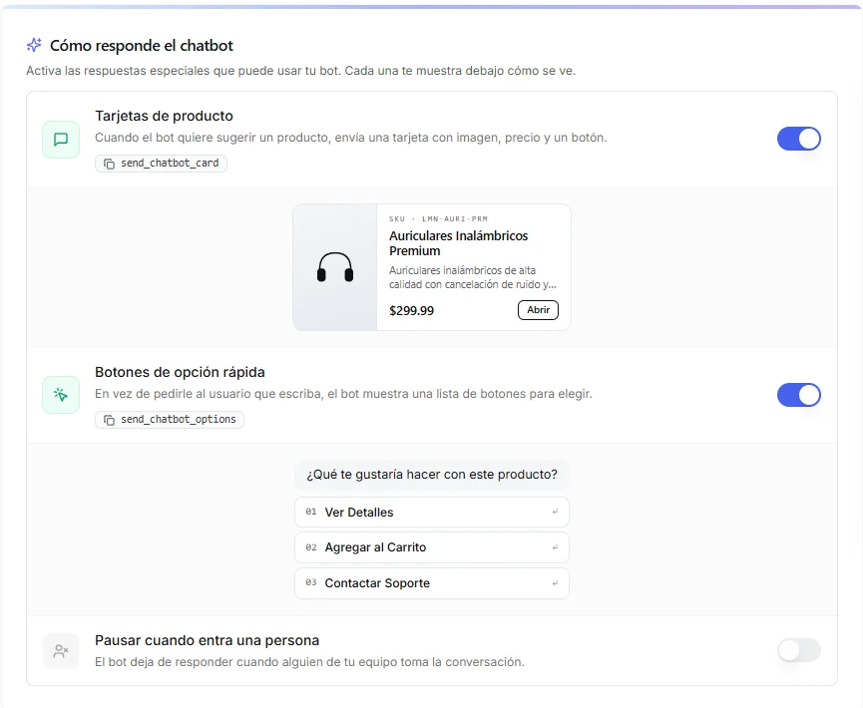Screen dimensions: 863x708
Task: Click the Abrir button on the product card
Action: pyautogui.click(x=538, y=310)
